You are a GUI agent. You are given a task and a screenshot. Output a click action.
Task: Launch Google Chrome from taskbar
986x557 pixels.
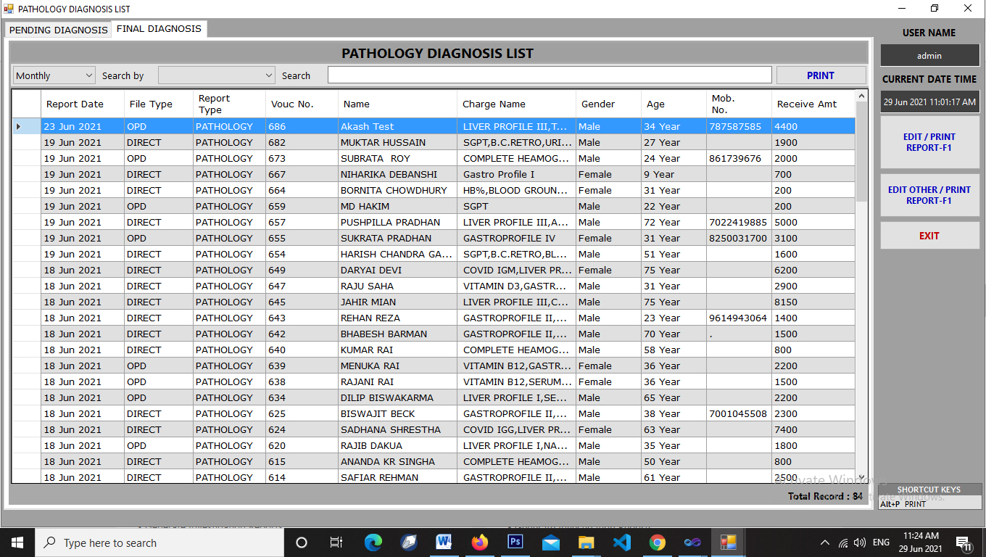pos(657,542)
